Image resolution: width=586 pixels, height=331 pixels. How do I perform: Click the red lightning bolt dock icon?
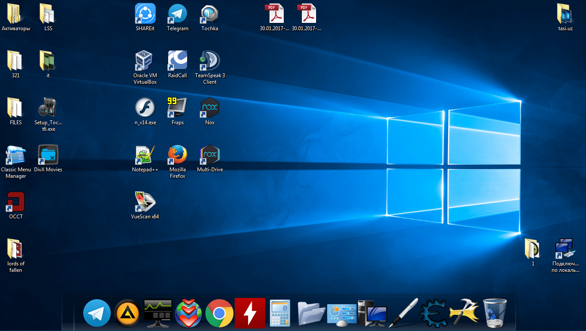250,313
